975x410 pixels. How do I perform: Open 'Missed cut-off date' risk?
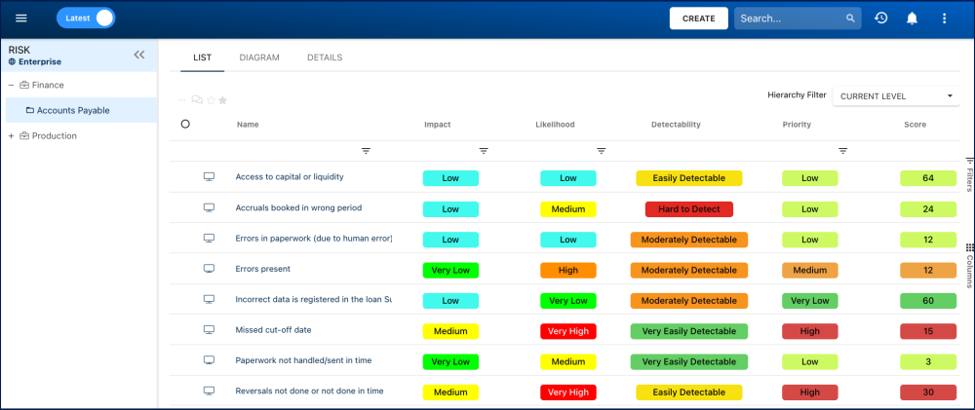point(273,330)
